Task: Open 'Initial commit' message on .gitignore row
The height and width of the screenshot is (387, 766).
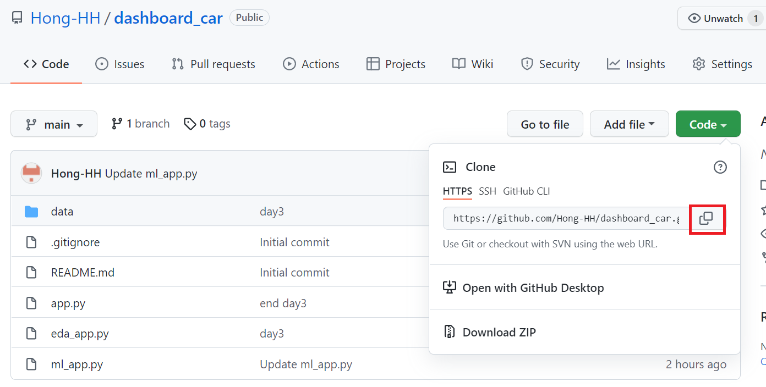Action: pyautogui.click(x=294, y=242)
